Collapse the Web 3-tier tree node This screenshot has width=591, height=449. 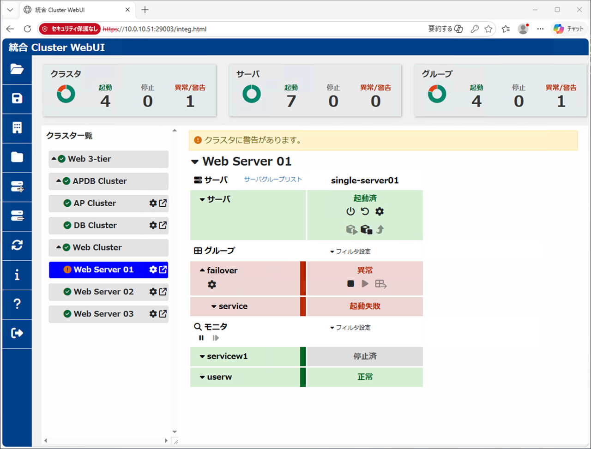[x=54, y=159]
